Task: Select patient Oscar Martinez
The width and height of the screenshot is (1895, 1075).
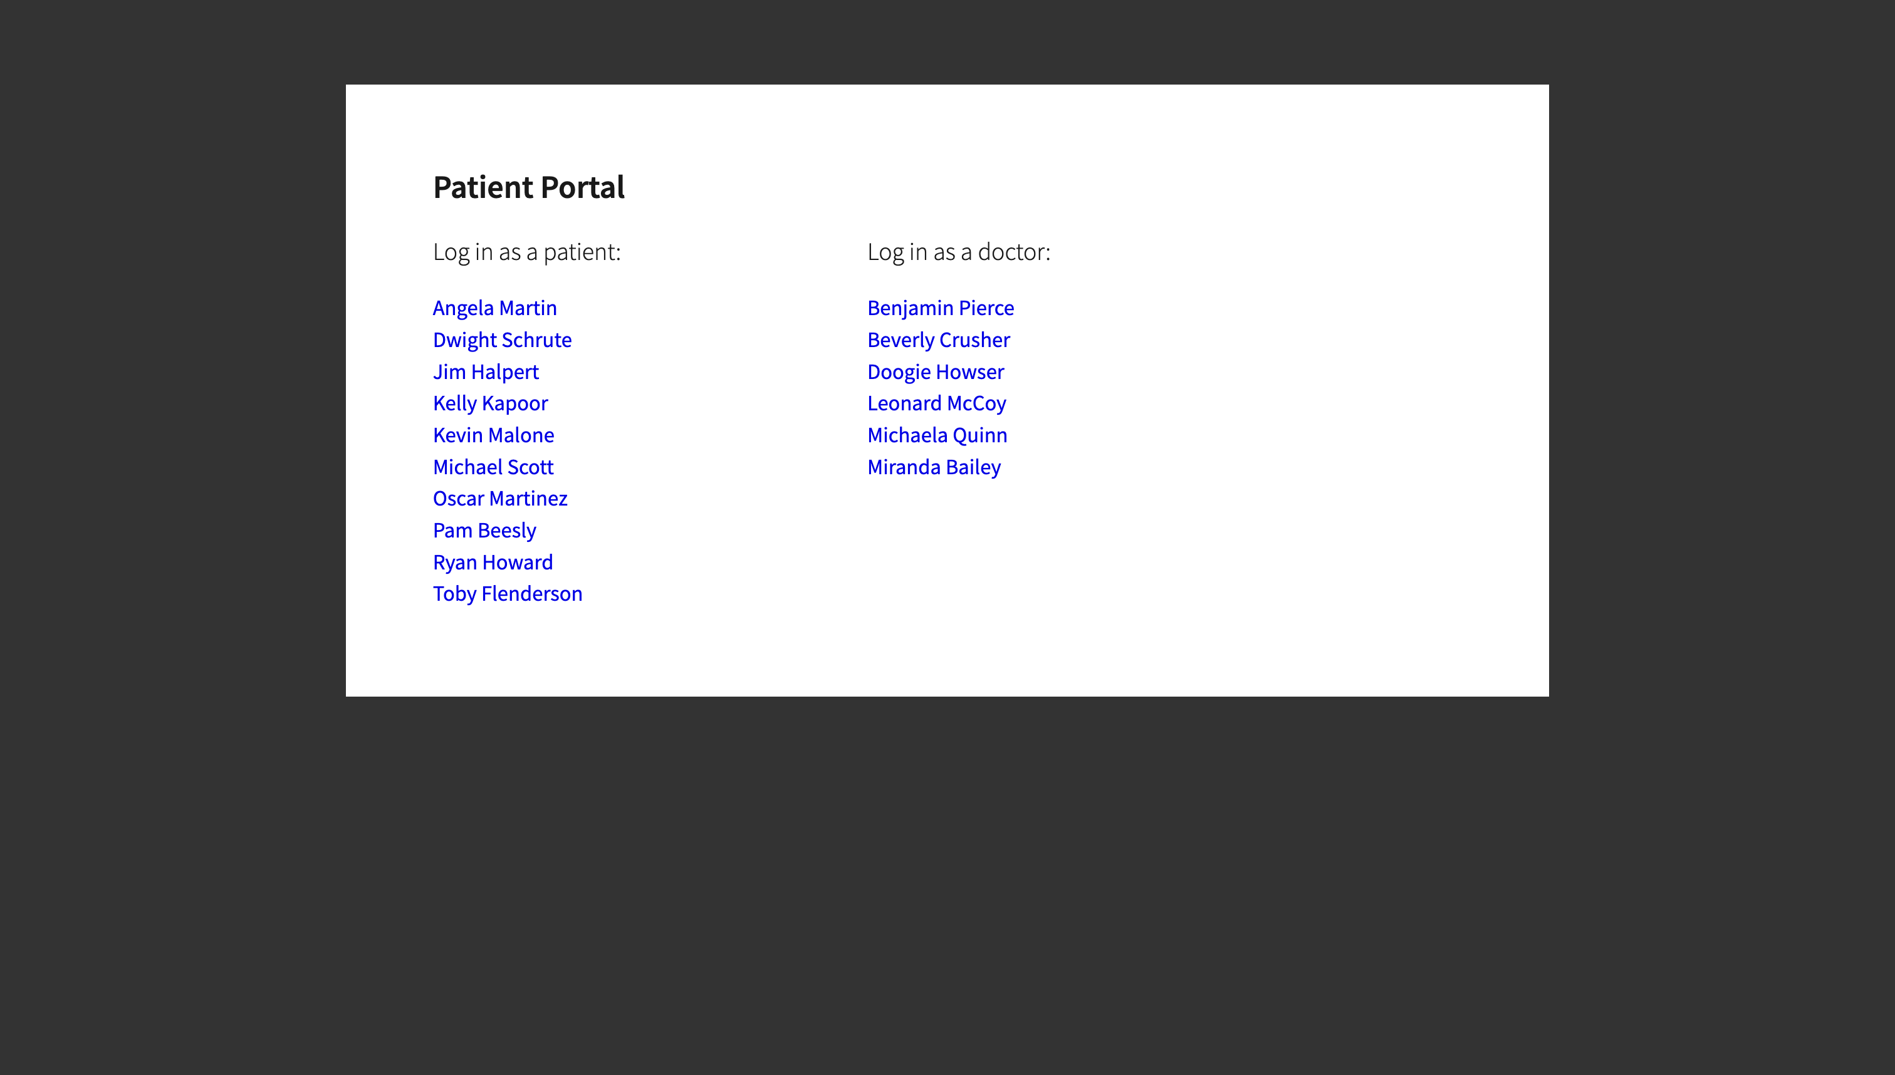Action: pyautogui.click(x=499, y=499)
